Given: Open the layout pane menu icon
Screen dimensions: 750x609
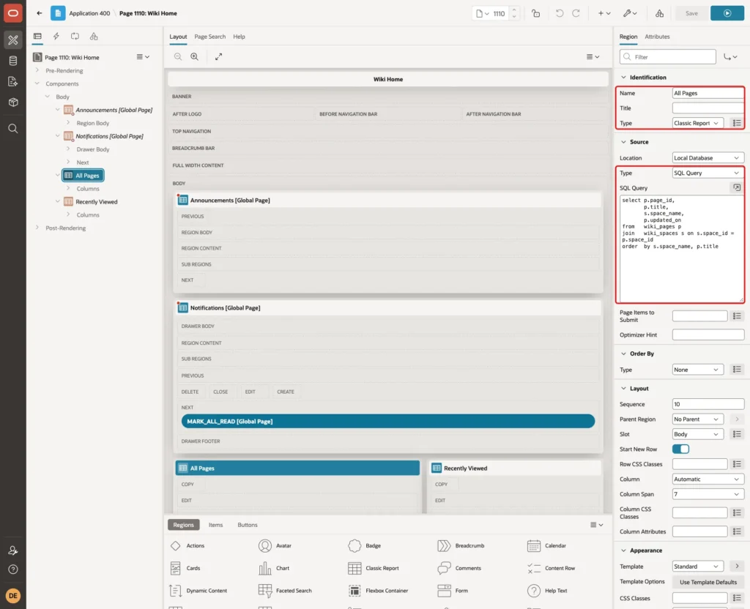Looking at the screenshot, I should [x=593, y=56].
